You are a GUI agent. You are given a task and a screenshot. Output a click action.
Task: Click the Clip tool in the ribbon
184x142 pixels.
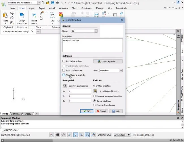pyautogui.click(x=52, y=17)
